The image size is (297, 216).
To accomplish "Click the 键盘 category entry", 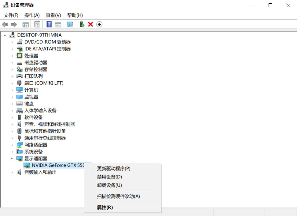I will 29,104.
